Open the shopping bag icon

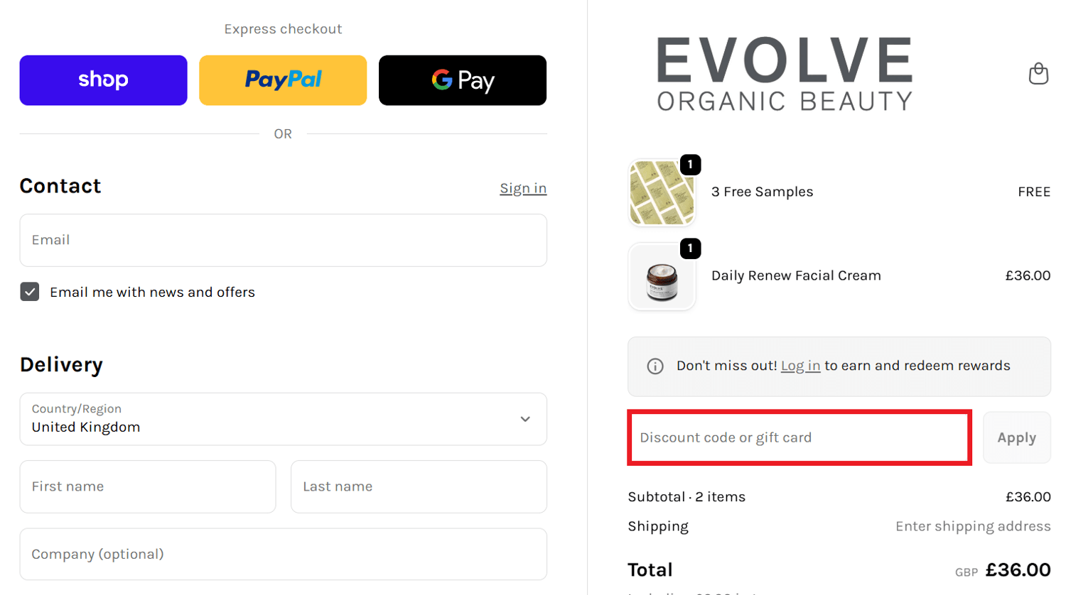click(x=1038, y=73)
